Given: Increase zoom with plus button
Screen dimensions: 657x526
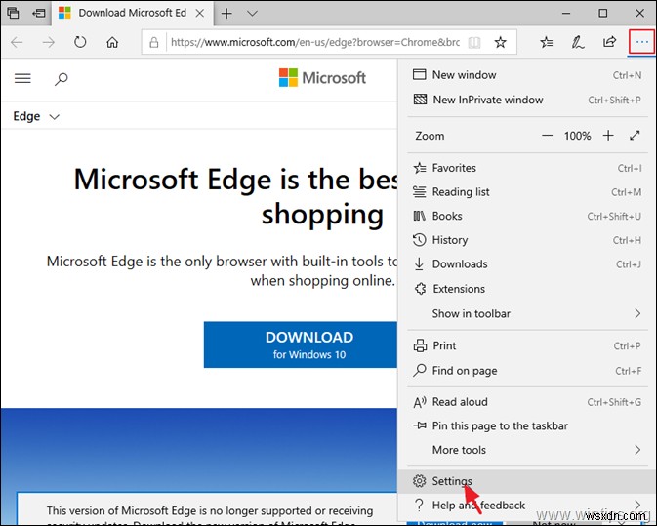Looking at the screenshot, I should tap(608, 136).
